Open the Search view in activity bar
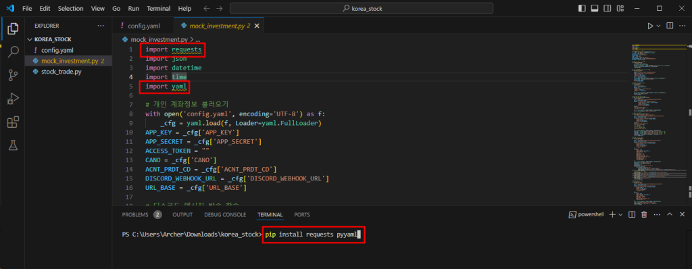Screen dimensions: 692x269 (13, 51)
